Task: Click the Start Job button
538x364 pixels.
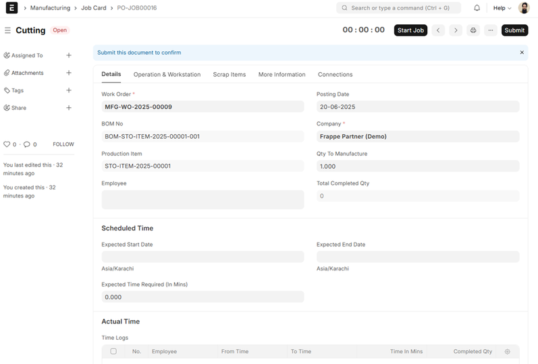Action: (x=410, y=30)
